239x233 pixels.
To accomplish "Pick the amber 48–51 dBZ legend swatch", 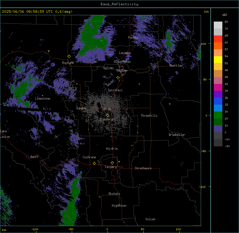I will [218, 67].
